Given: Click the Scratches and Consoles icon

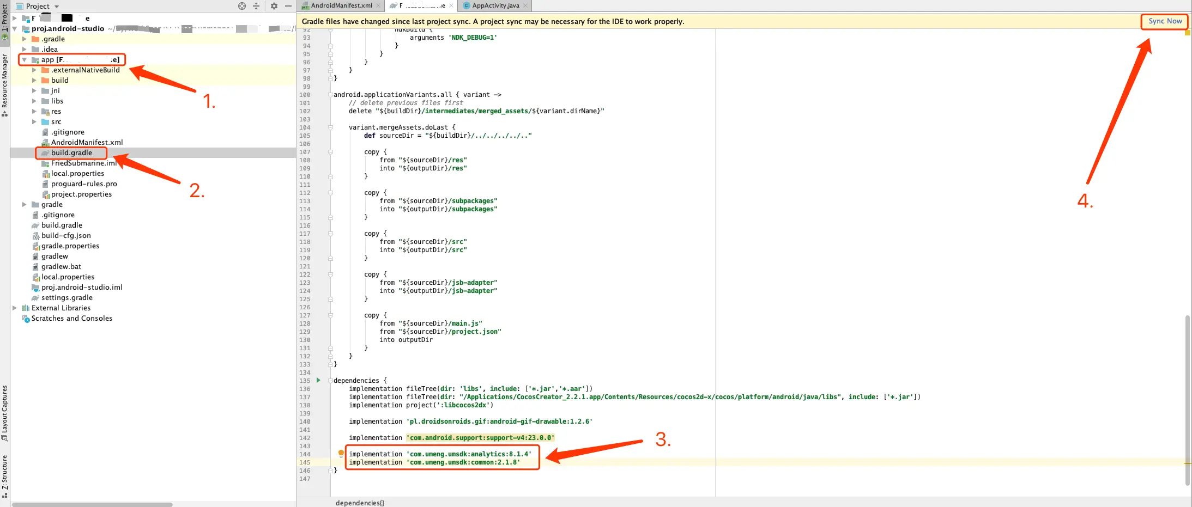Looking at the screenshot, I should pos(26,318).
